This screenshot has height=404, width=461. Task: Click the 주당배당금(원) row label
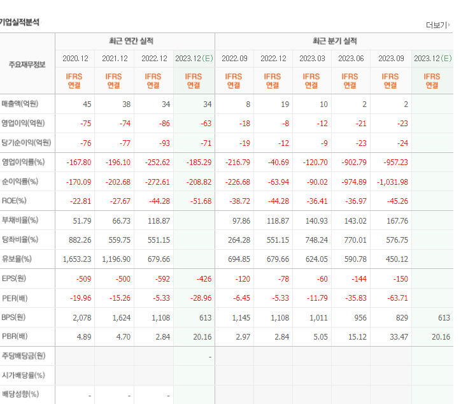(24, 356)
